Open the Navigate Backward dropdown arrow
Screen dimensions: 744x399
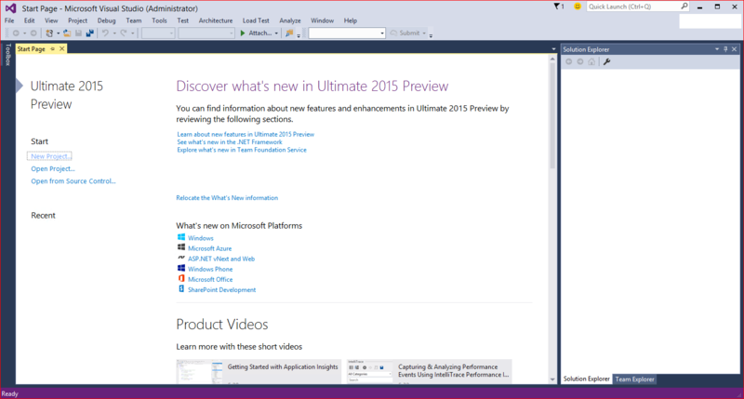pos(25,33)
